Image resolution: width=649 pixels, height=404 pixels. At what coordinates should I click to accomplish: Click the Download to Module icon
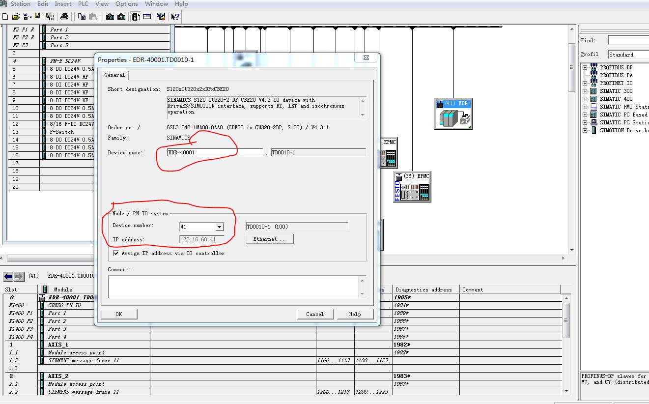pos(110,17)
